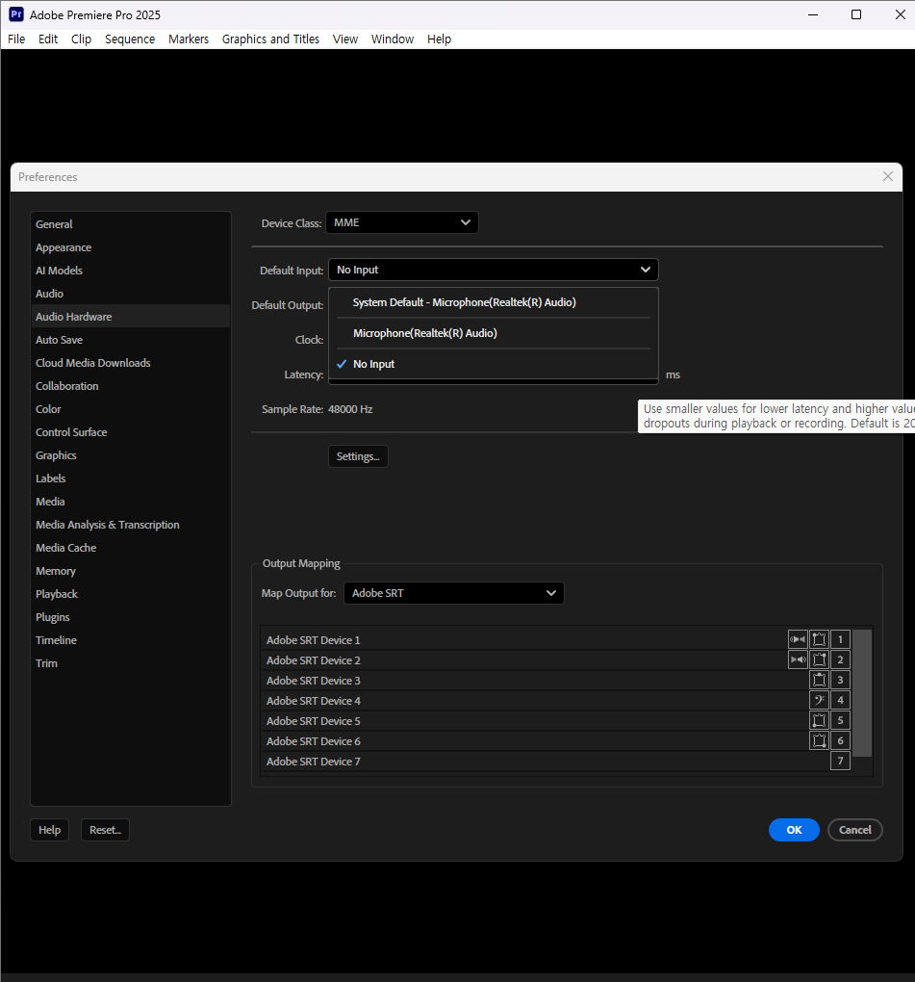Click the left-surround icon on Adobe SRT Device 5
The height and width of the screenshot is (982, 915).
pos(819,720)
